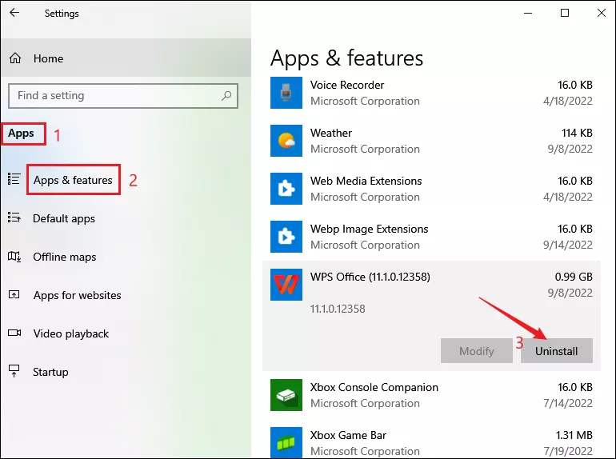Click the Startup icon
This screenshot has width=616, height=459.
pyautogui.click(x=14, y=371)
